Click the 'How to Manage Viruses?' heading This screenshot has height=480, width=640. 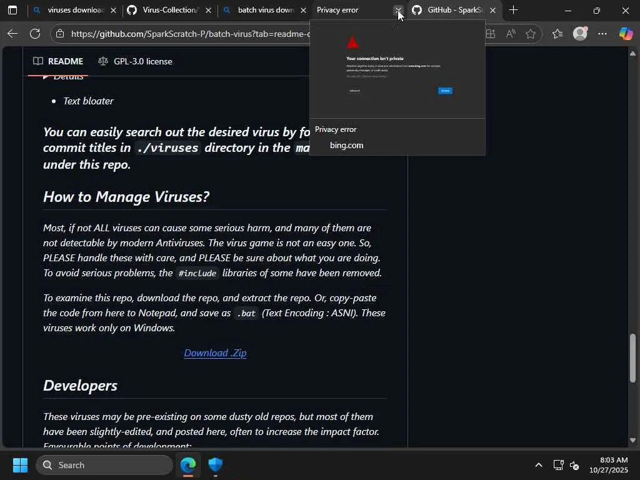[126, 197]
